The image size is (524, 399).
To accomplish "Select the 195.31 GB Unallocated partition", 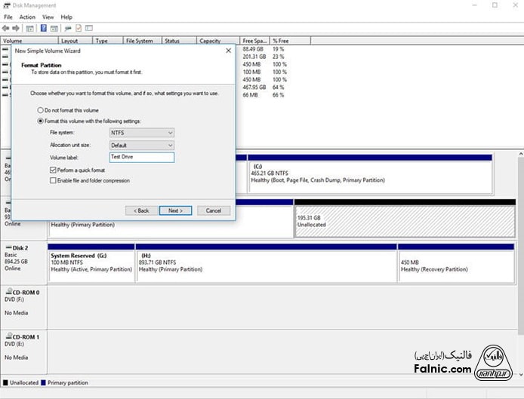I will coord(393,221).
